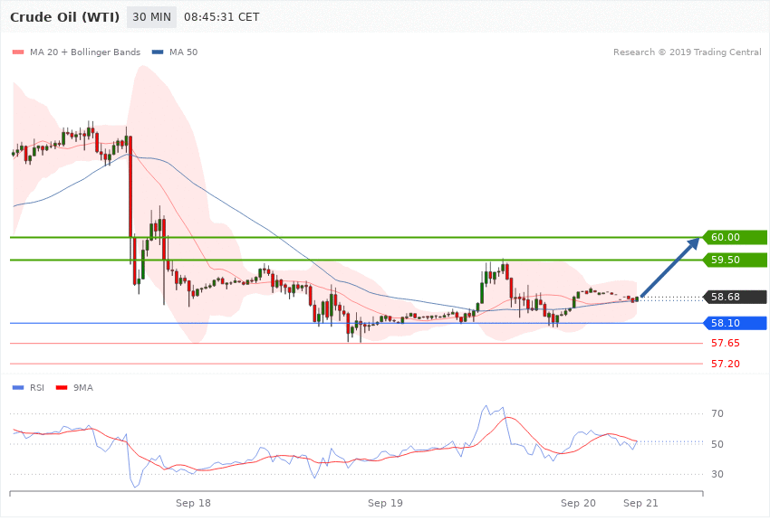Click the 58.68 current price tag
This screenshot has width=770, height=521.
coord(736,297)
